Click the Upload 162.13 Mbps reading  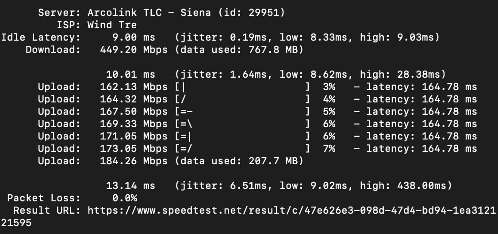(134, 87)
